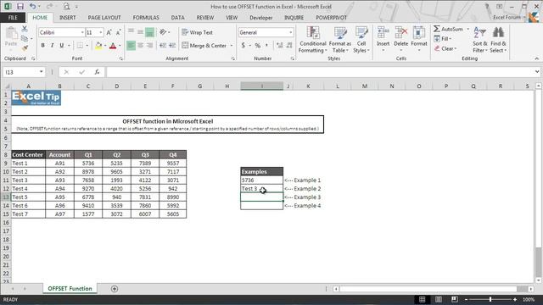Apply the yellow fill color bucket
The image size is (543, 305).
pos(98,45)
